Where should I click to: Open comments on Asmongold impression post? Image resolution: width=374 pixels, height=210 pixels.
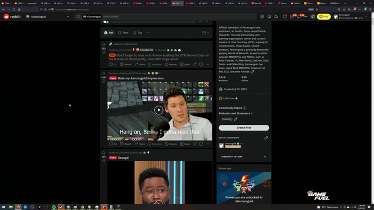[113, 144]
